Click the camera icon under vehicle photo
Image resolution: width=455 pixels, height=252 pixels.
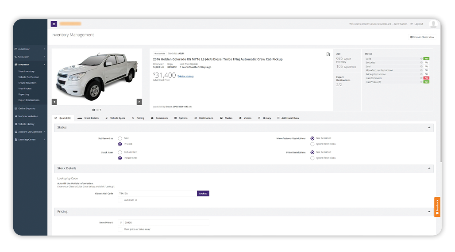93,110
